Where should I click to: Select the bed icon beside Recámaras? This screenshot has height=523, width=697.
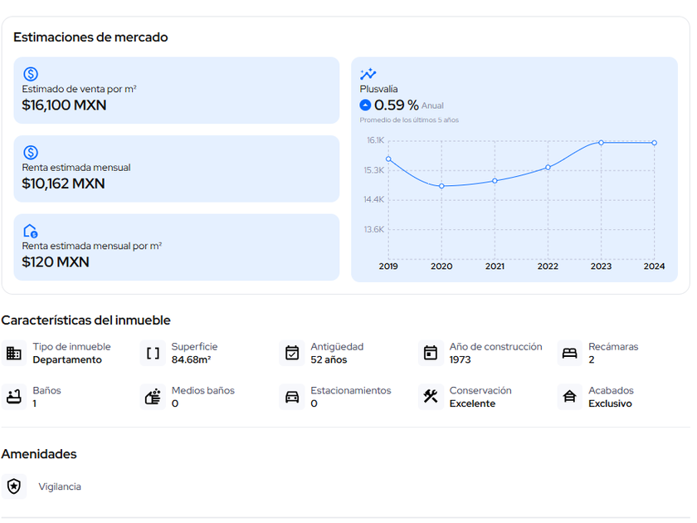pos(569,353)
